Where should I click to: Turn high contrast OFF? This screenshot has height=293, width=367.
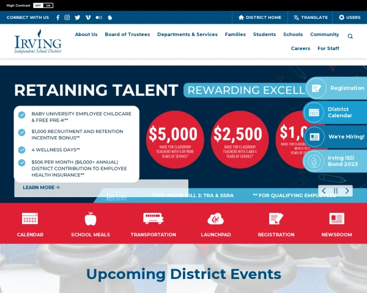(x=38, y=5)
